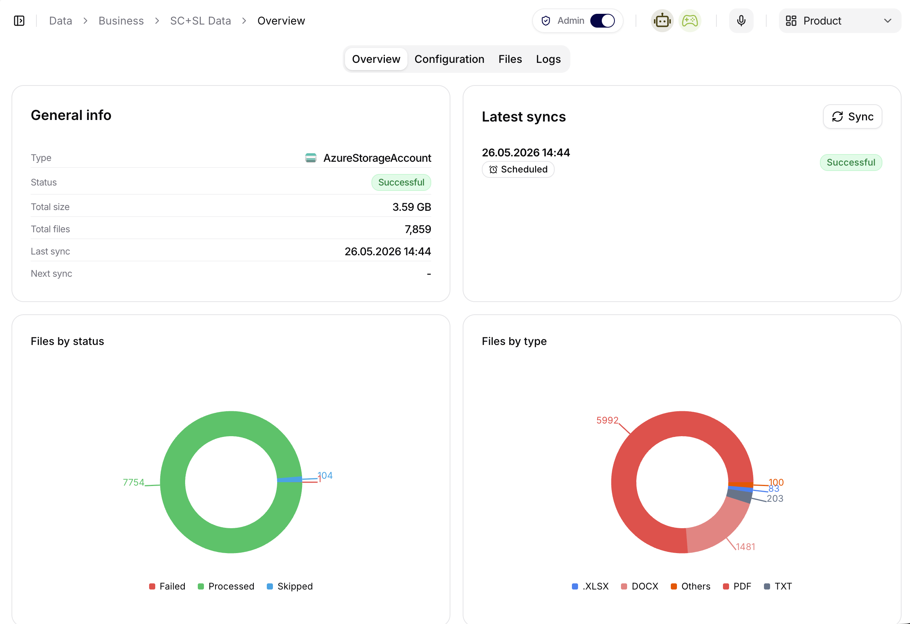Turn off the Admin toggle switch
Screen dimensions: 910x624
click(602, 21)
